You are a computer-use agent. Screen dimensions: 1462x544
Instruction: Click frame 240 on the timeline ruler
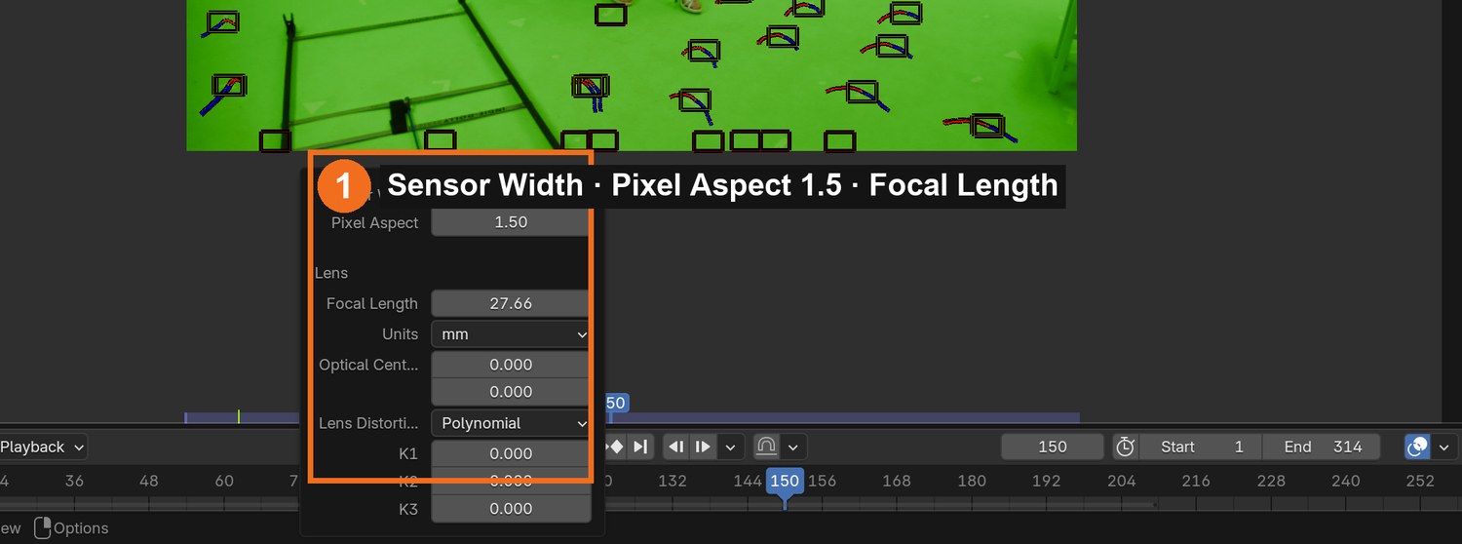(1345, 481)
